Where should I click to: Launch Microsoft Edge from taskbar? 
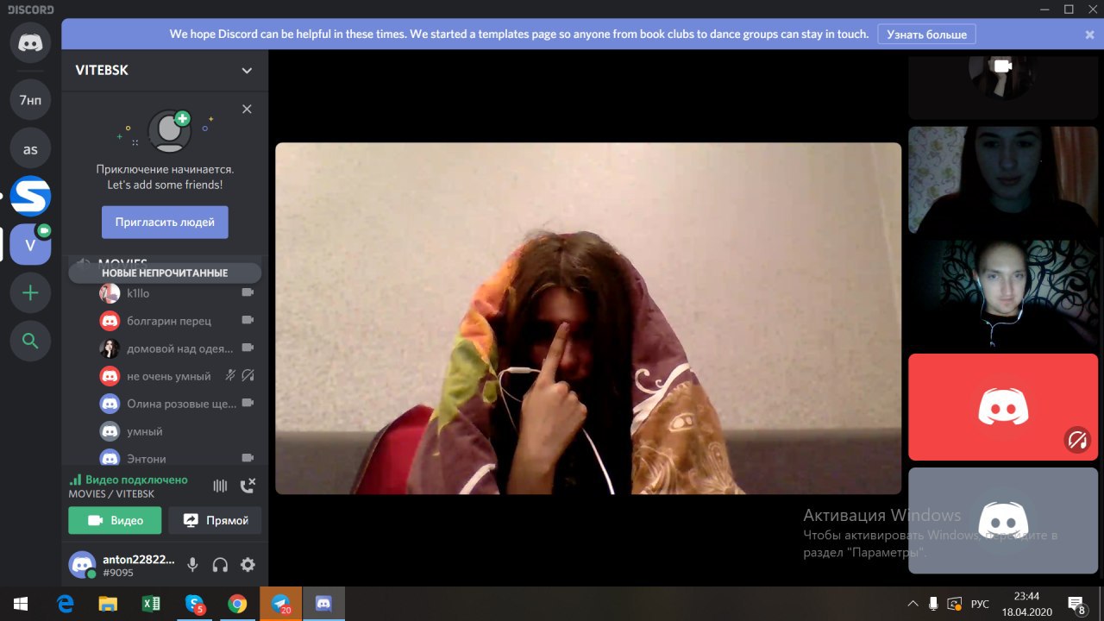point(65,604)
